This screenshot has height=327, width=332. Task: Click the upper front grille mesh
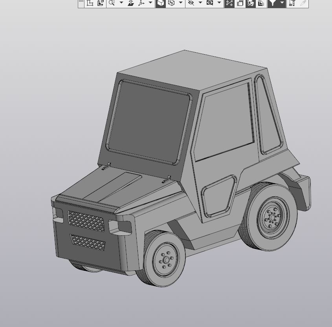click(86, 221)
